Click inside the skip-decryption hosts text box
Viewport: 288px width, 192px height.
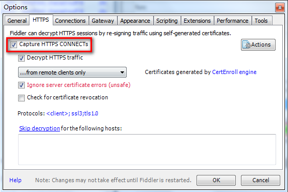[x=147, y=150]
